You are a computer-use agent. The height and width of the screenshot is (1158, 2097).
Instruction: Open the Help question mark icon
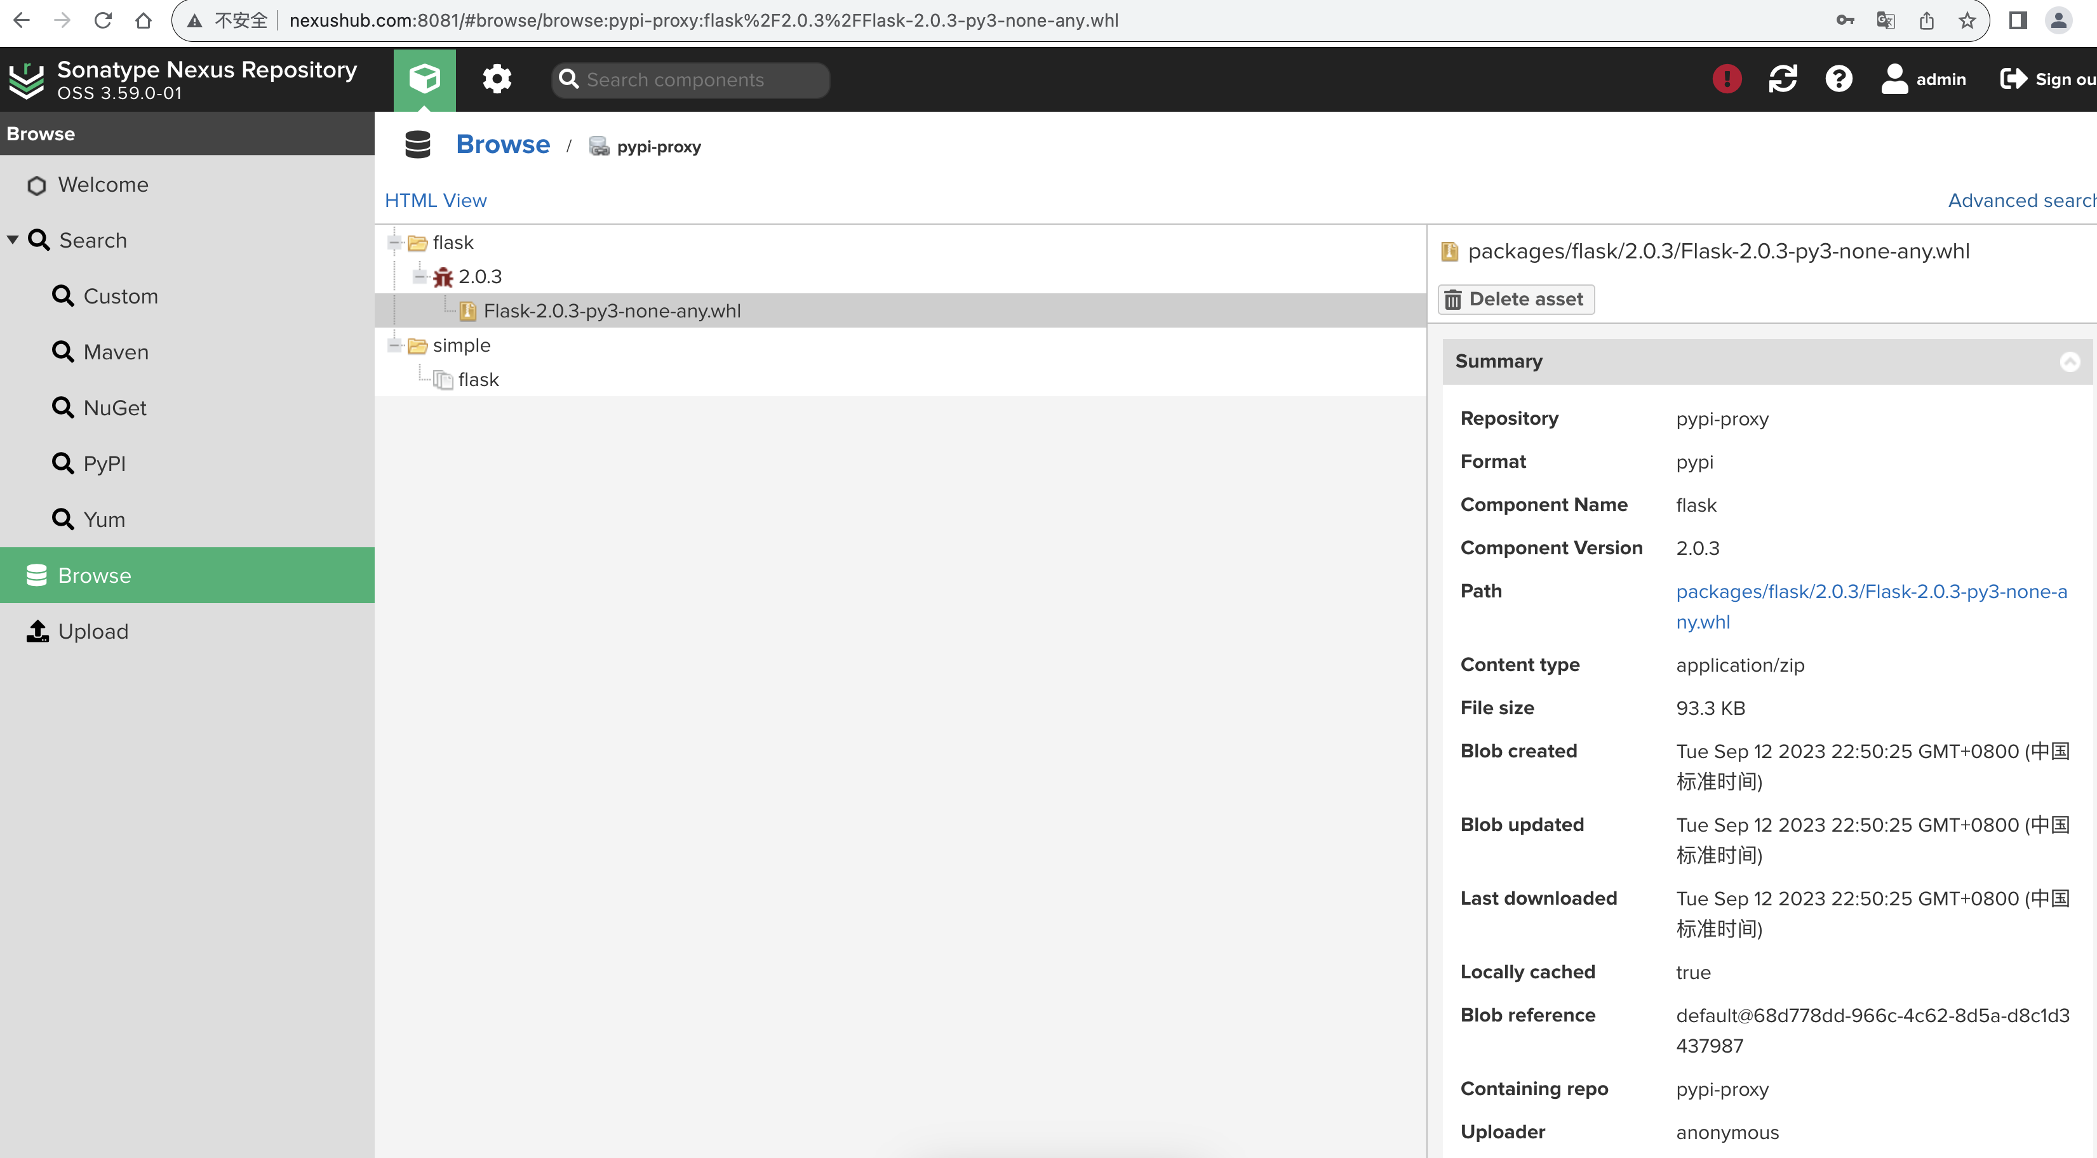click(x=1838, y=79)
